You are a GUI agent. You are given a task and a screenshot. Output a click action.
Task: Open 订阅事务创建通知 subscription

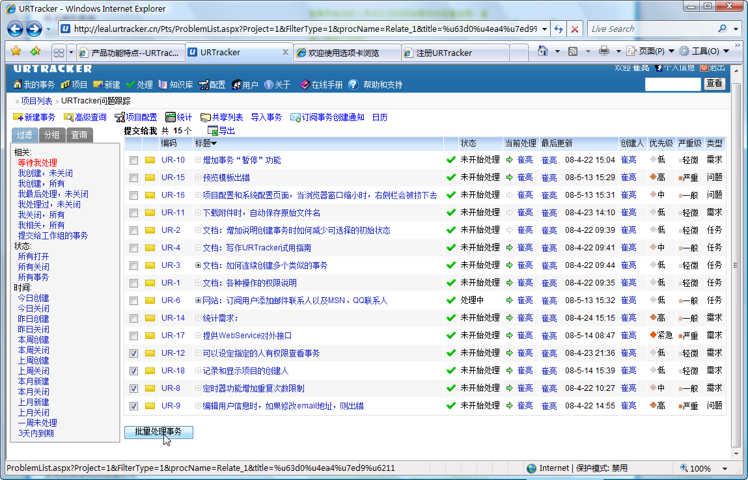coord(327,117)
